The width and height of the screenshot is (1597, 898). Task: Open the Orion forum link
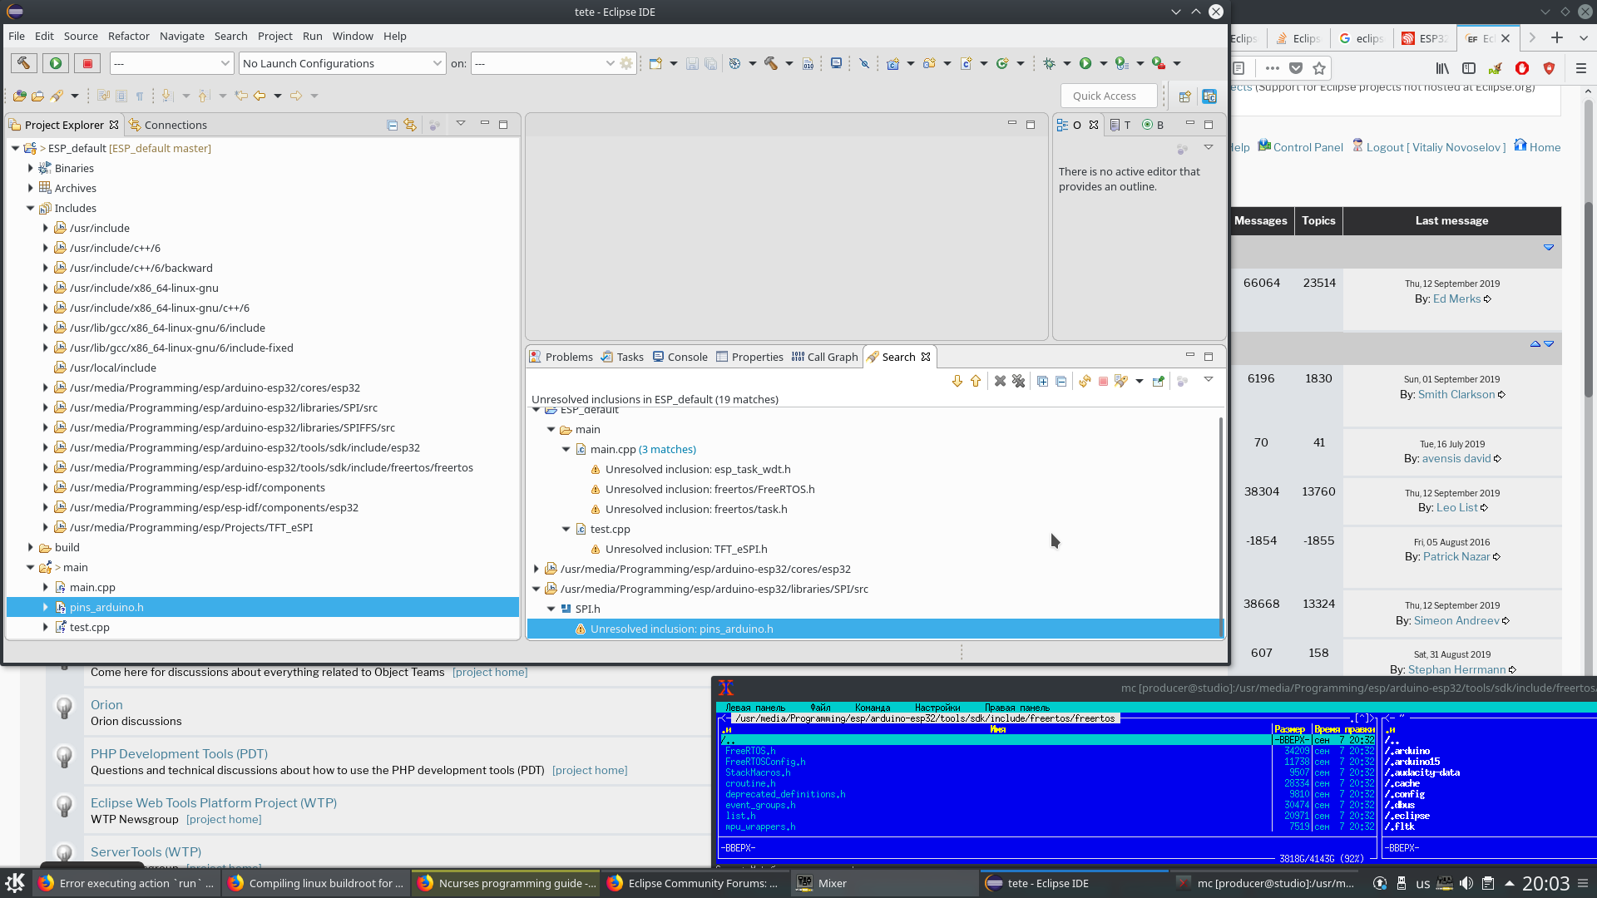click(106, 704)
